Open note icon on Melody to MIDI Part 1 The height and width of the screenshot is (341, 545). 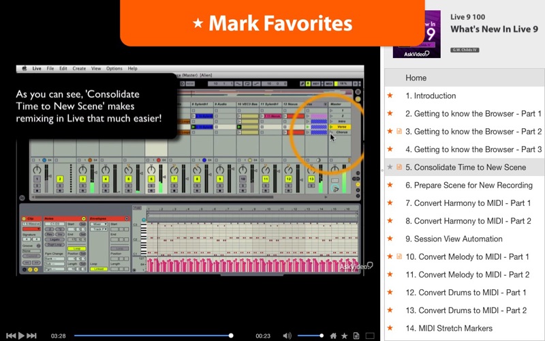coord(399,256)
